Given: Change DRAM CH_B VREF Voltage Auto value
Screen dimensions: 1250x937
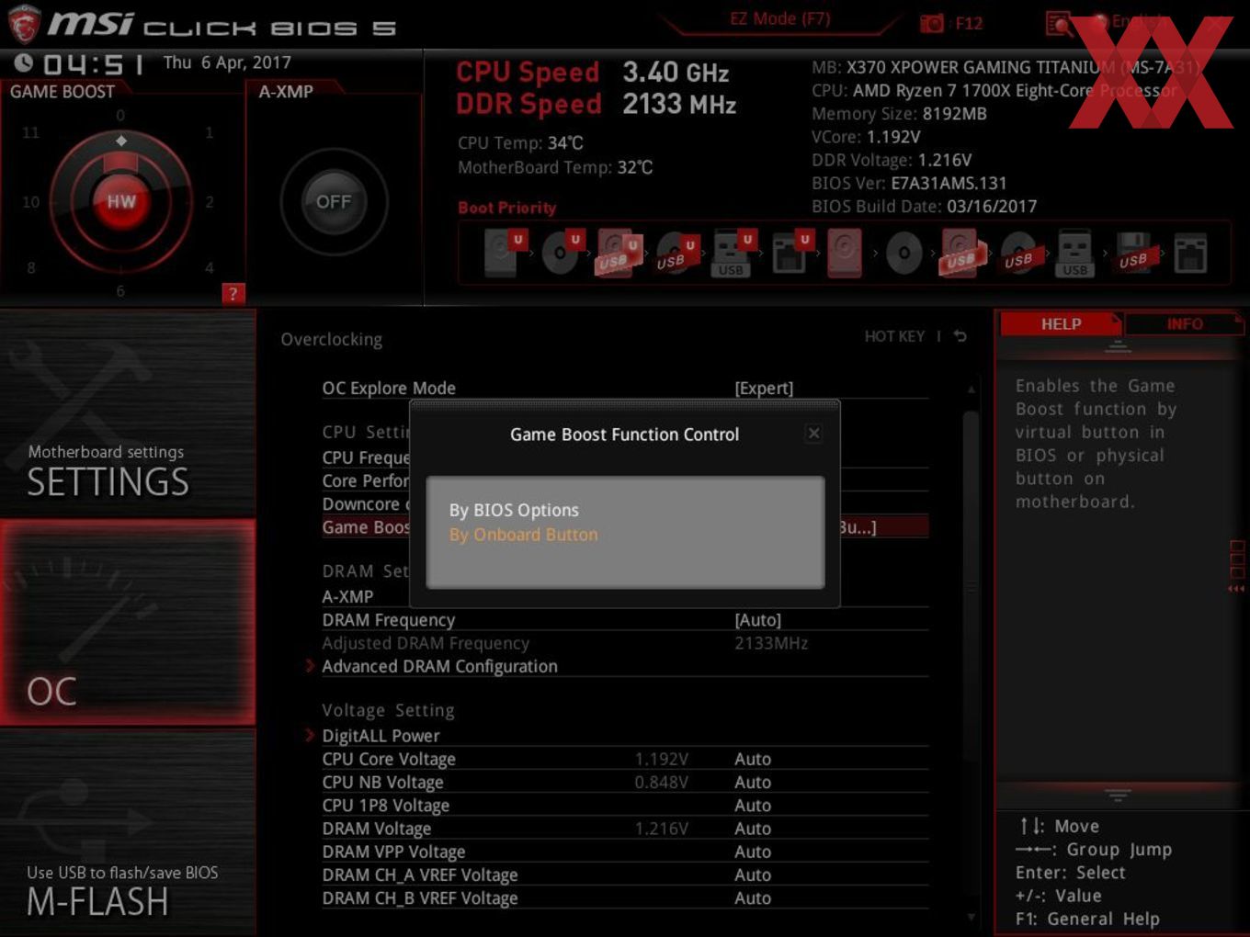Looking at the screenshot, I should [753, 898].
